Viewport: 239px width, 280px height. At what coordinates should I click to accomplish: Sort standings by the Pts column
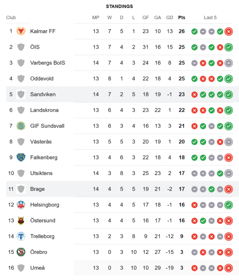182,17
